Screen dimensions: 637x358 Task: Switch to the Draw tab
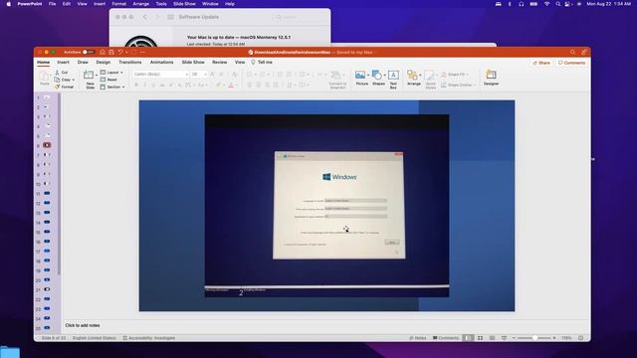coord(83,62)
